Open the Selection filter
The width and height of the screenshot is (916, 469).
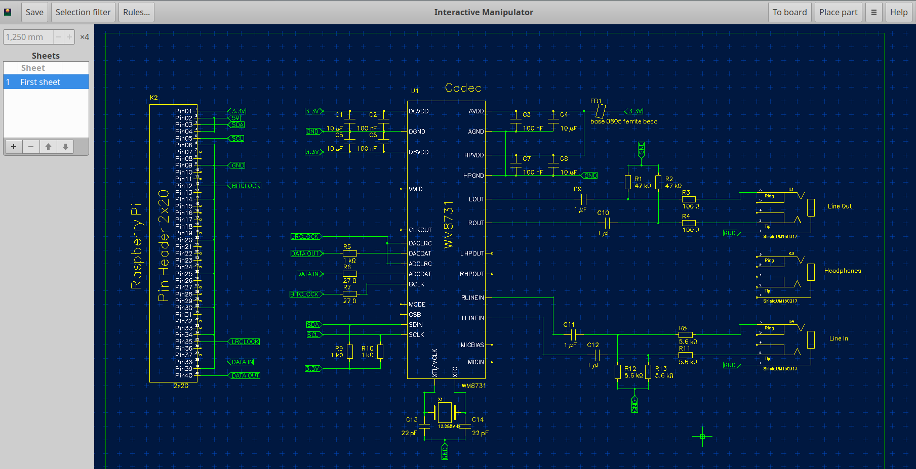[x=83, y=12]
